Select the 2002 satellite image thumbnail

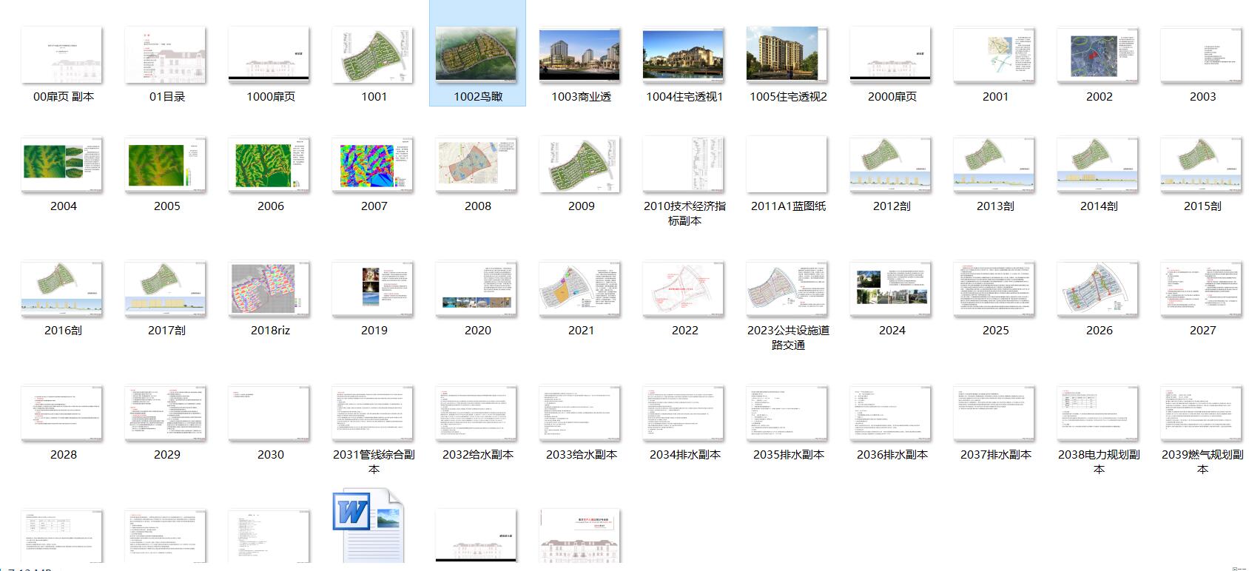[x=1099, y=55]
